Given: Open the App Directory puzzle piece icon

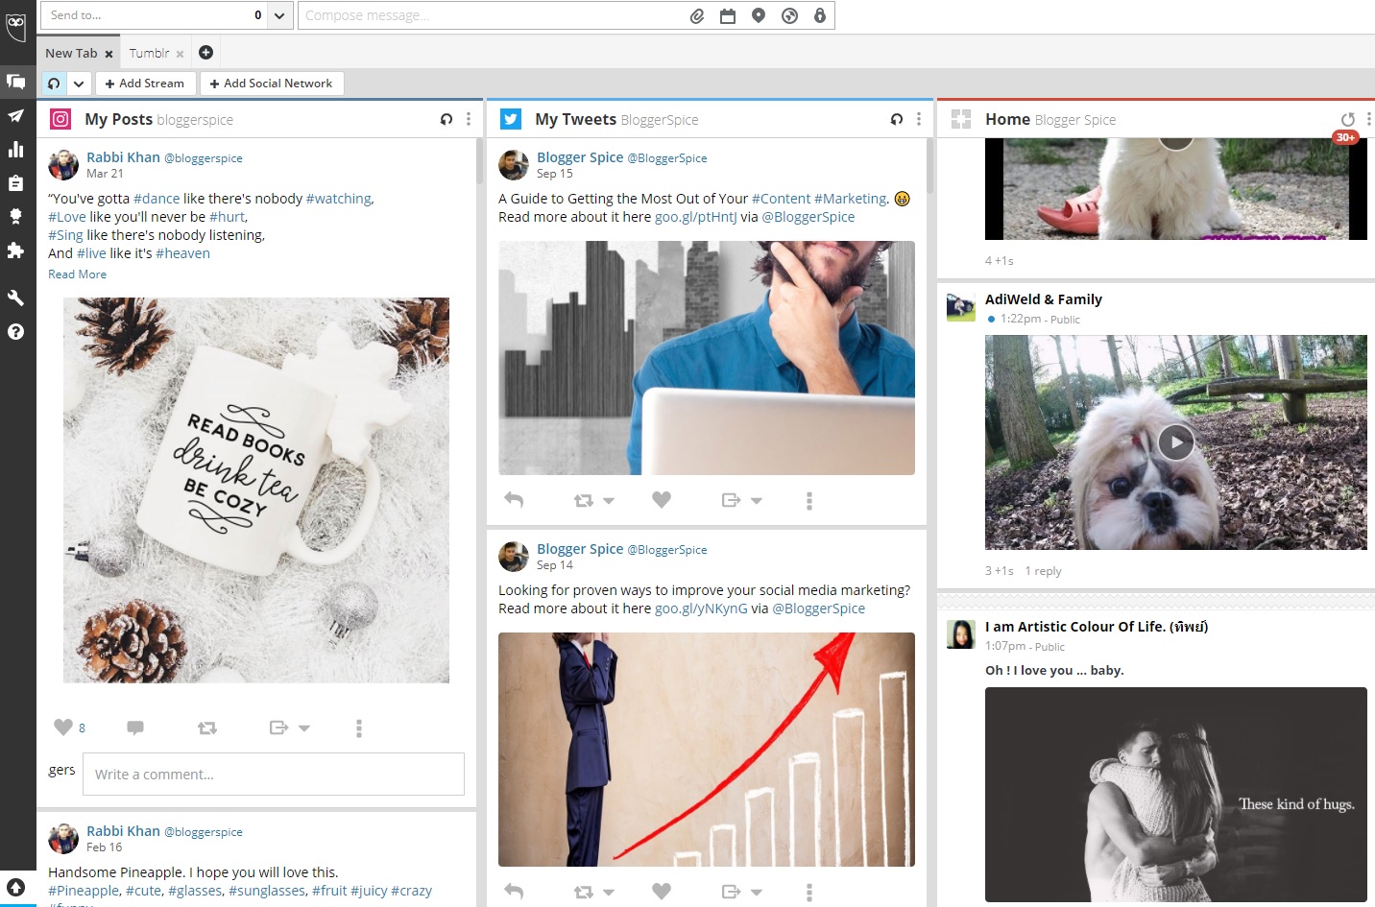Looking at the screenshot, I should (16, 249).
